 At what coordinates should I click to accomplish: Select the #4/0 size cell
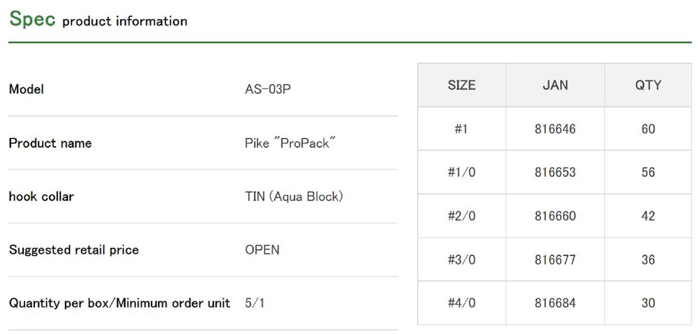461,303
